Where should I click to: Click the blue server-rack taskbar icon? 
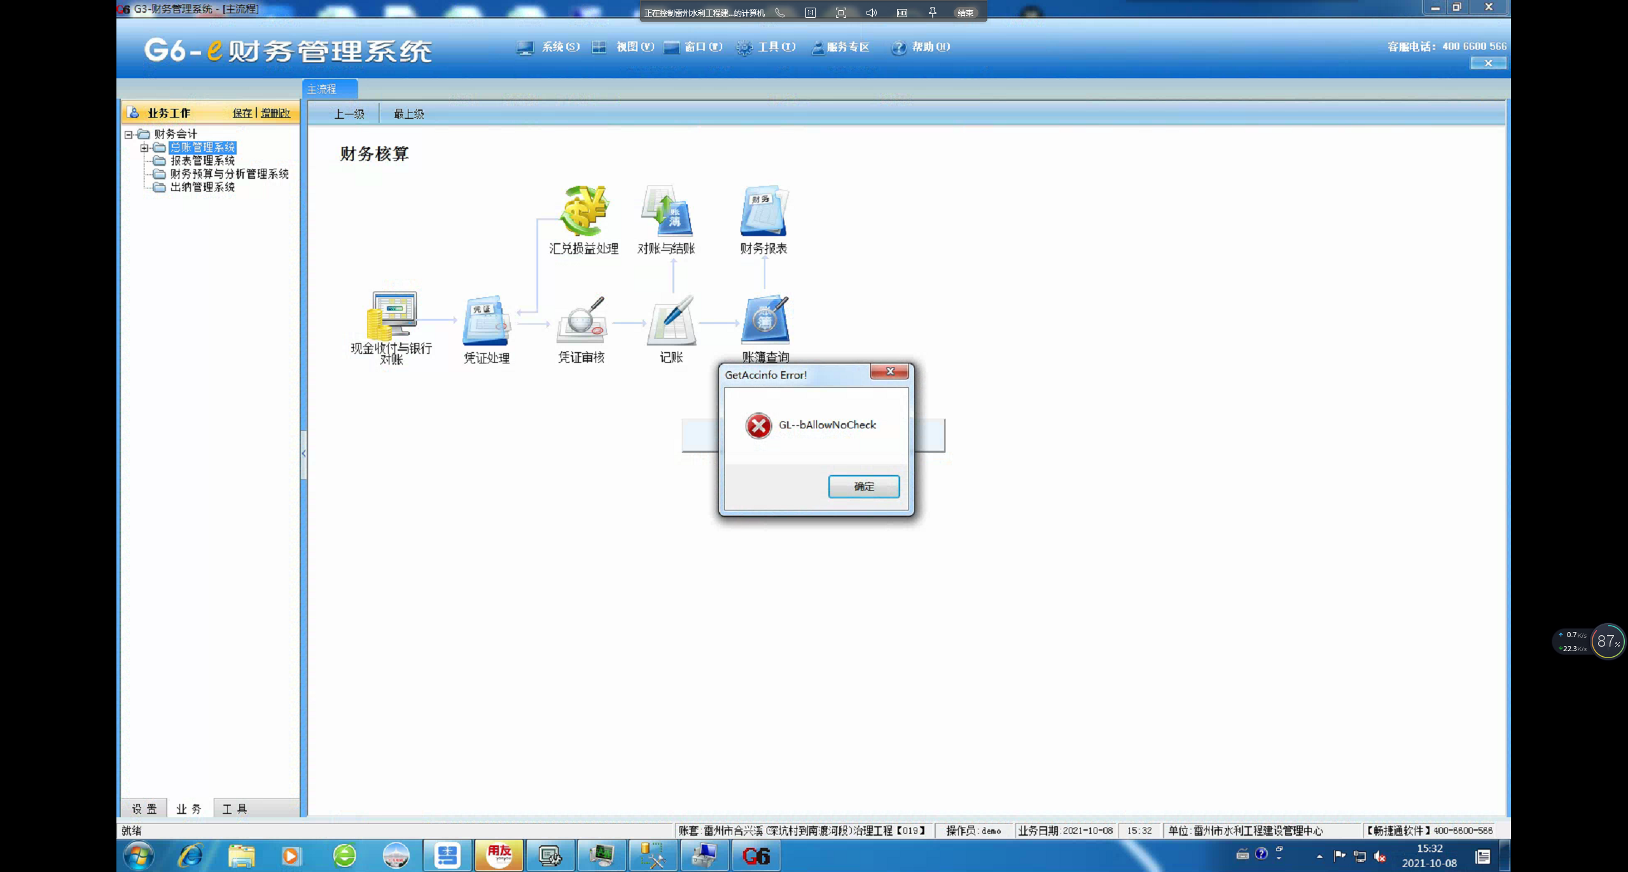(x=447, y=855)
